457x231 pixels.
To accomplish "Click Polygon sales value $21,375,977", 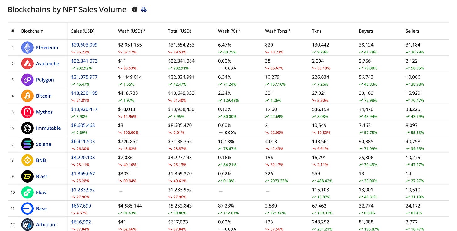I will click(x=84, y=77).
